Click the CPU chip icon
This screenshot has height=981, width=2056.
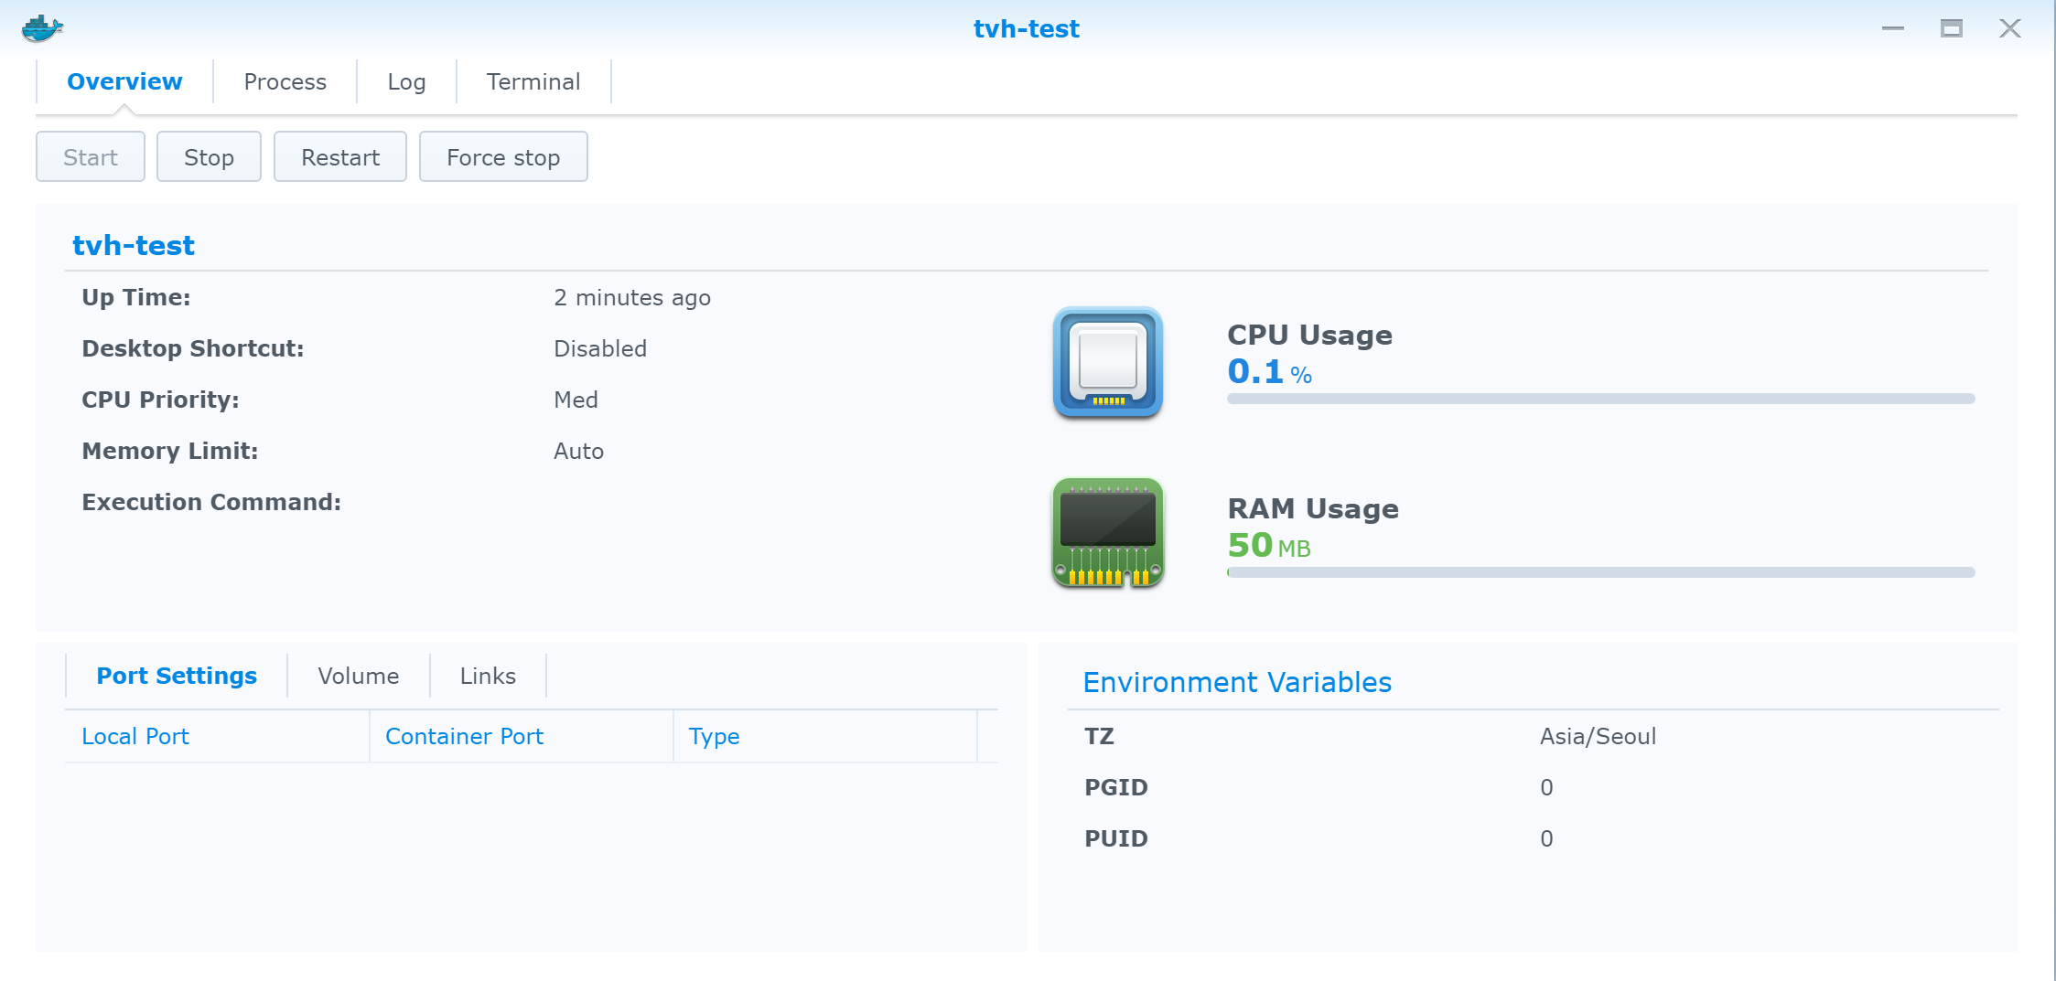pos(1107,362)
